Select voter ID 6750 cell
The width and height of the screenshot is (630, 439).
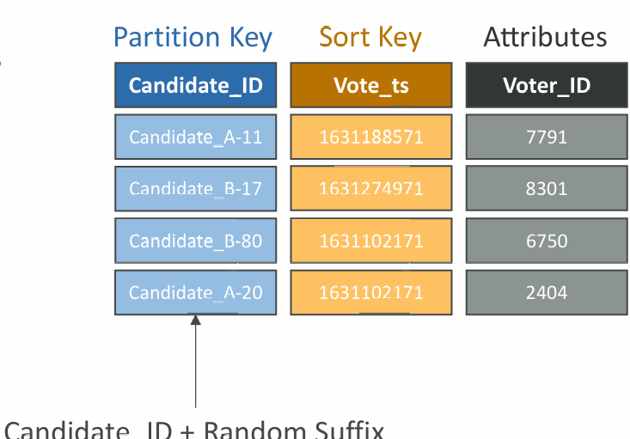click(547, 241)
